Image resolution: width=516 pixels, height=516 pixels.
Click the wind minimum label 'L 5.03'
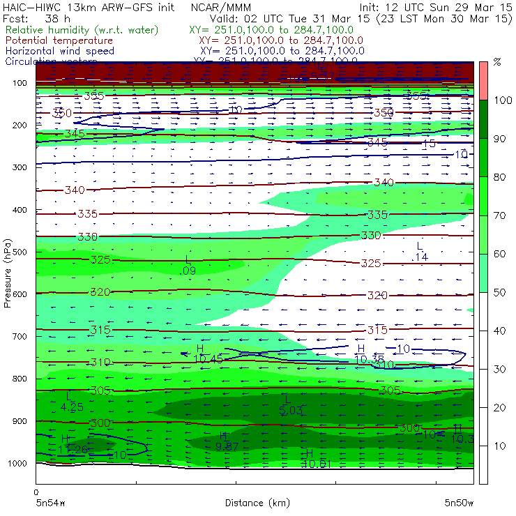(291, 405)
